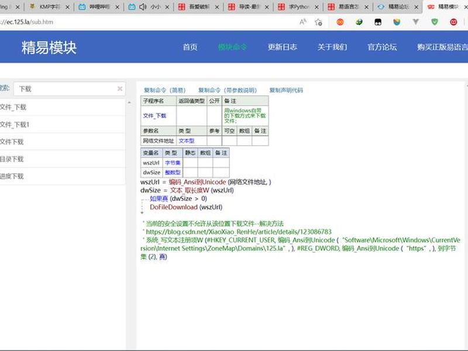The height and width of the screenshot is (351, 468).
Task: Open the 模块命令 navigation item
Action: click(x=232, y=47)
